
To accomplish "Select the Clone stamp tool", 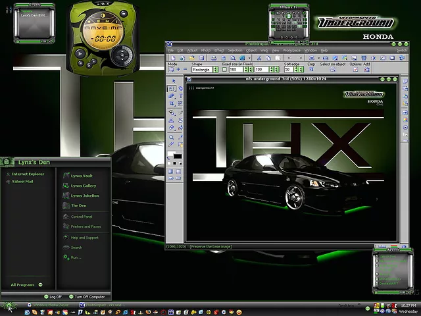I will coord(171,120).
